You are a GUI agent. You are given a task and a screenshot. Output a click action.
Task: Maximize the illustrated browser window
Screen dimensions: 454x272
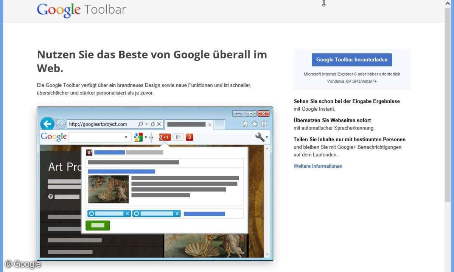(x=251, y=113)
